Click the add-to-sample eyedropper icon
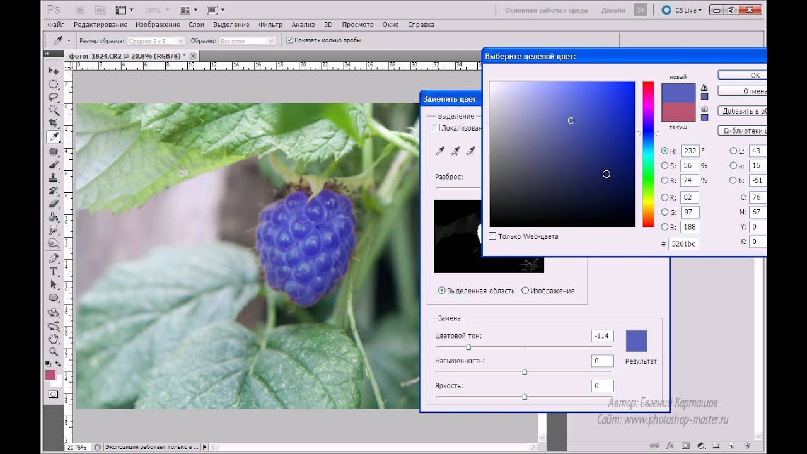This screenshot has width=807, height=454. tap(455, 151)
